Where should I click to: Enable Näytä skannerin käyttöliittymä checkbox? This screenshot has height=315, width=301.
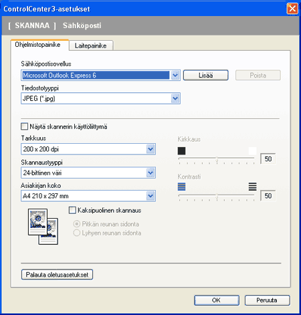[24, 126]
